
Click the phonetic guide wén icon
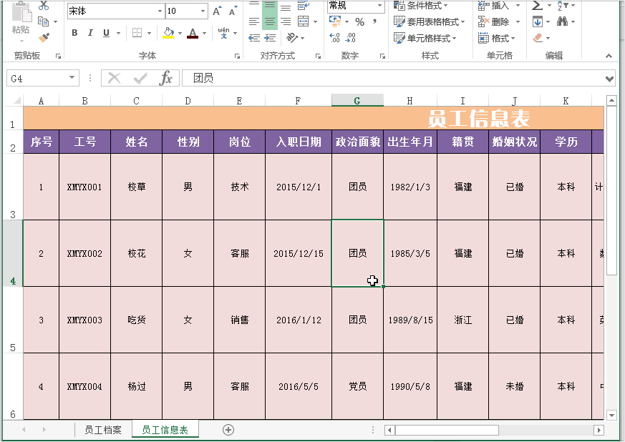click(223, 33)
